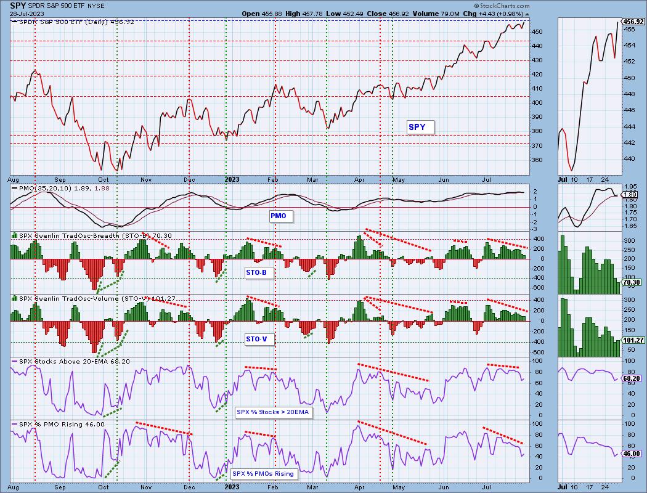
Task: Click the 70.30 STO-B value tag
Action: coord(632,283)
